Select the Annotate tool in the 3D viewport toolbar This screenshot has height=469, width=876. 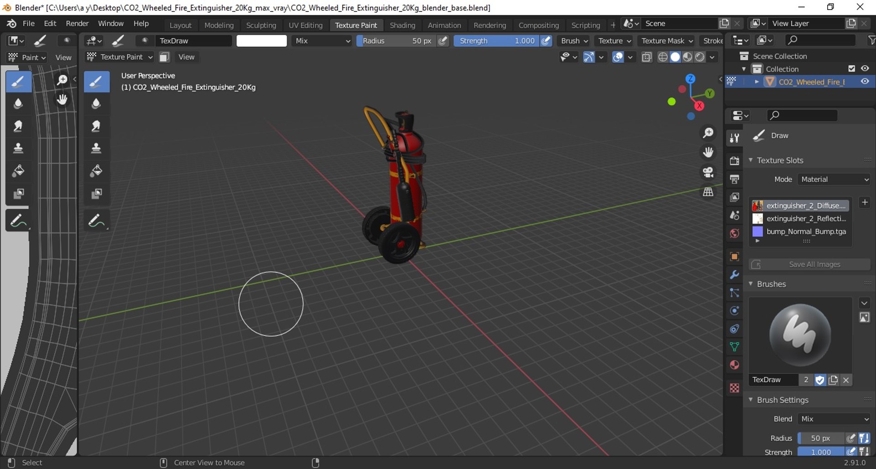(97, 221)
